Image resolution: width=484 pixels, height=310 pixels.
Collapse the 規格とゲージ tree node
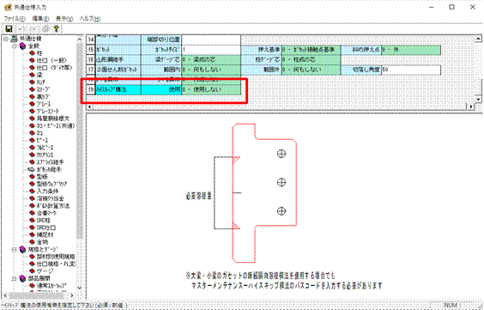point(15,250)
